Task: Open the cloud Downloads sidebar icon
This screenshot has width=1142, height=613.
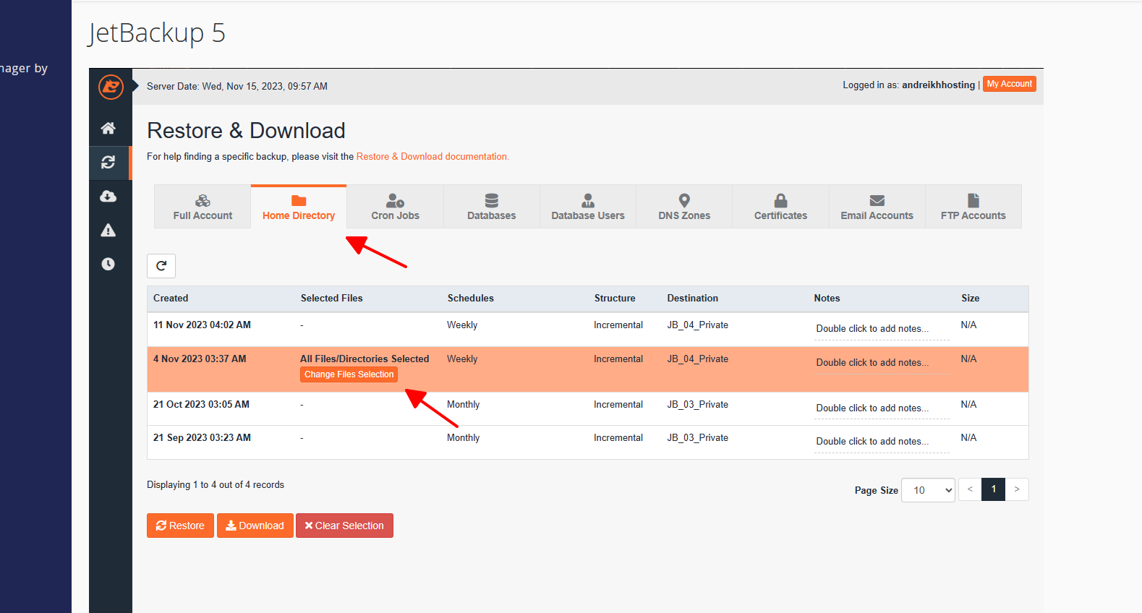Action: [108, 197]
